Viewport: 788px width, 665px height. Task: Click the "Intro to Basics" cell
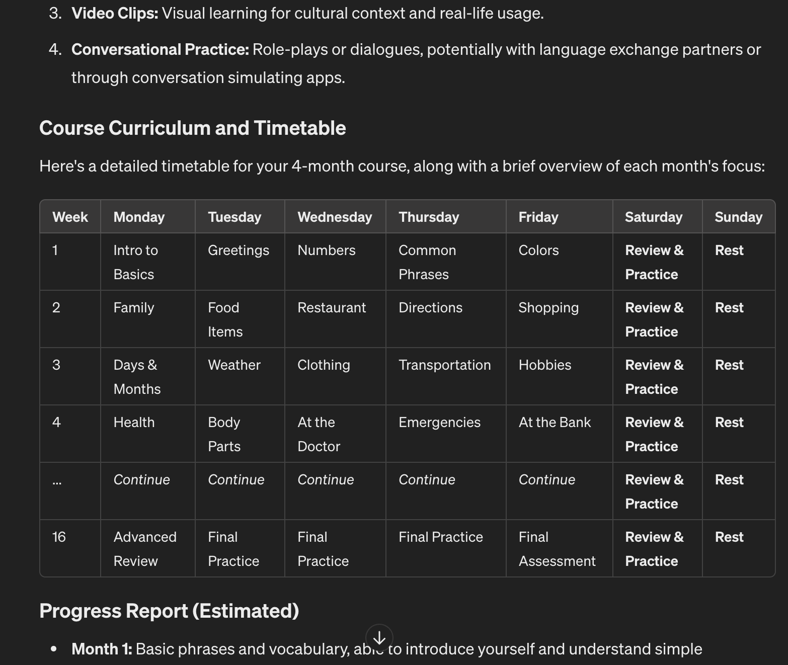(x=136, y=262)
